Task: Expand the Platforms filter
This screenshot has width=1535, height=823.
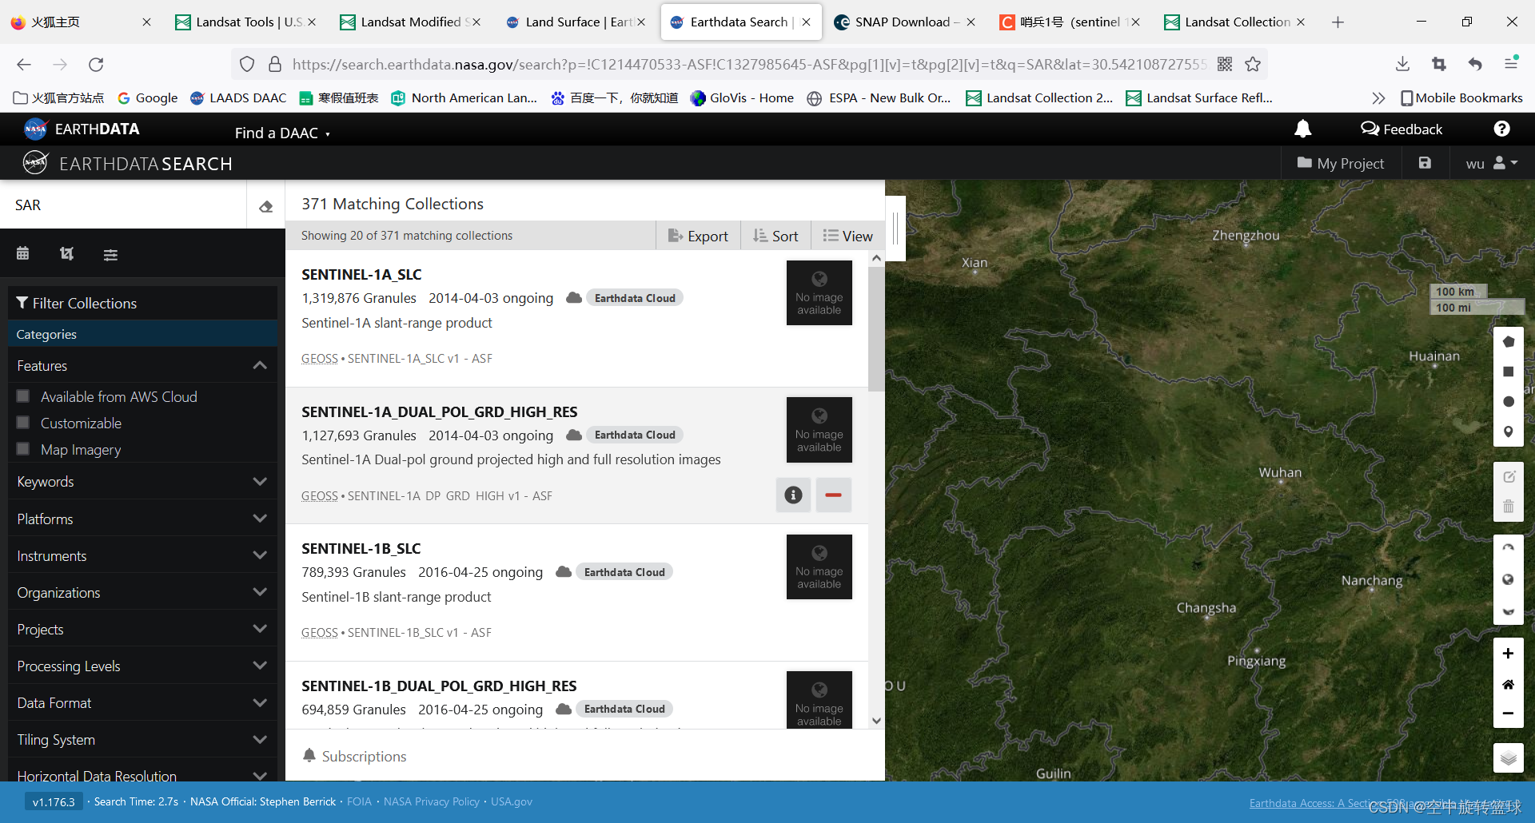Action: tap(142, 519)
